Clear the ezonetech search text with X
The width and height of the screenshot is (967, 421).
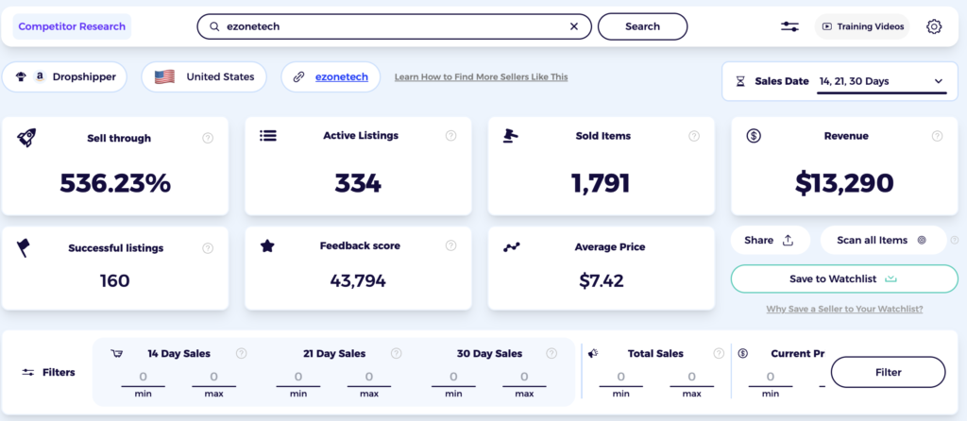point(573,26)
